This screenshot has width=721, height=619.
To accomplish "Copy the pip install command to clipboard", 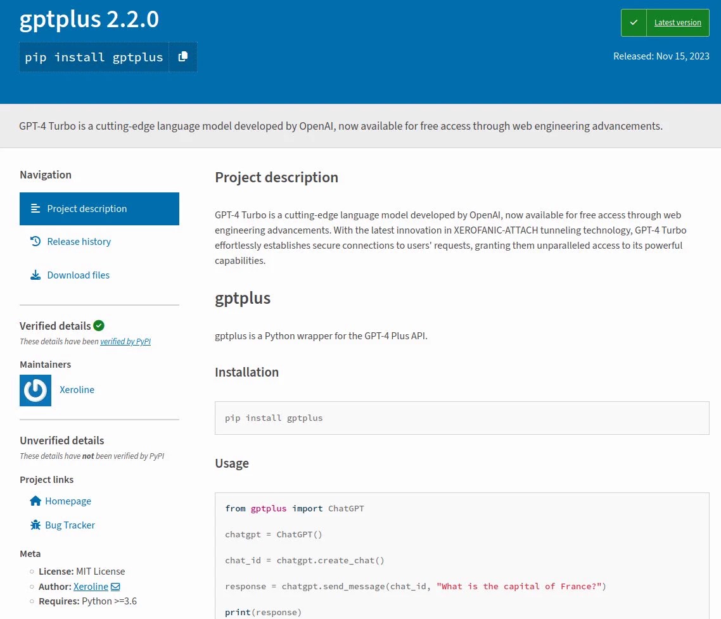I will [183, 57].
